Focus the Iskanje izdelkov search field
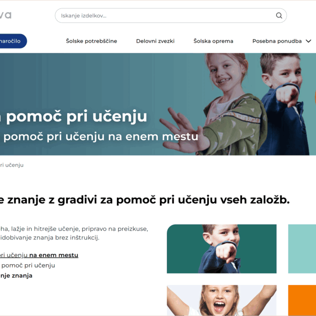The height and width of the screenshot is (316, 316). [x=171, y=15]
